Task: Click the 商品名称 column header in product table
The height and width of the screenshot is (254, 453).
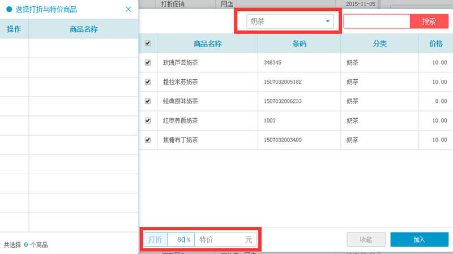Action: 207,44
